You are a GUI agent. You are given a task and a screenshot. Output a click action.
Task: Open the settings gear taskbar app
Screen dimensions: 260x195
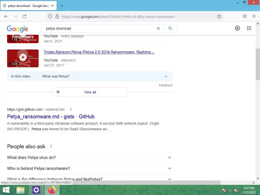click(x=36, y=190)
